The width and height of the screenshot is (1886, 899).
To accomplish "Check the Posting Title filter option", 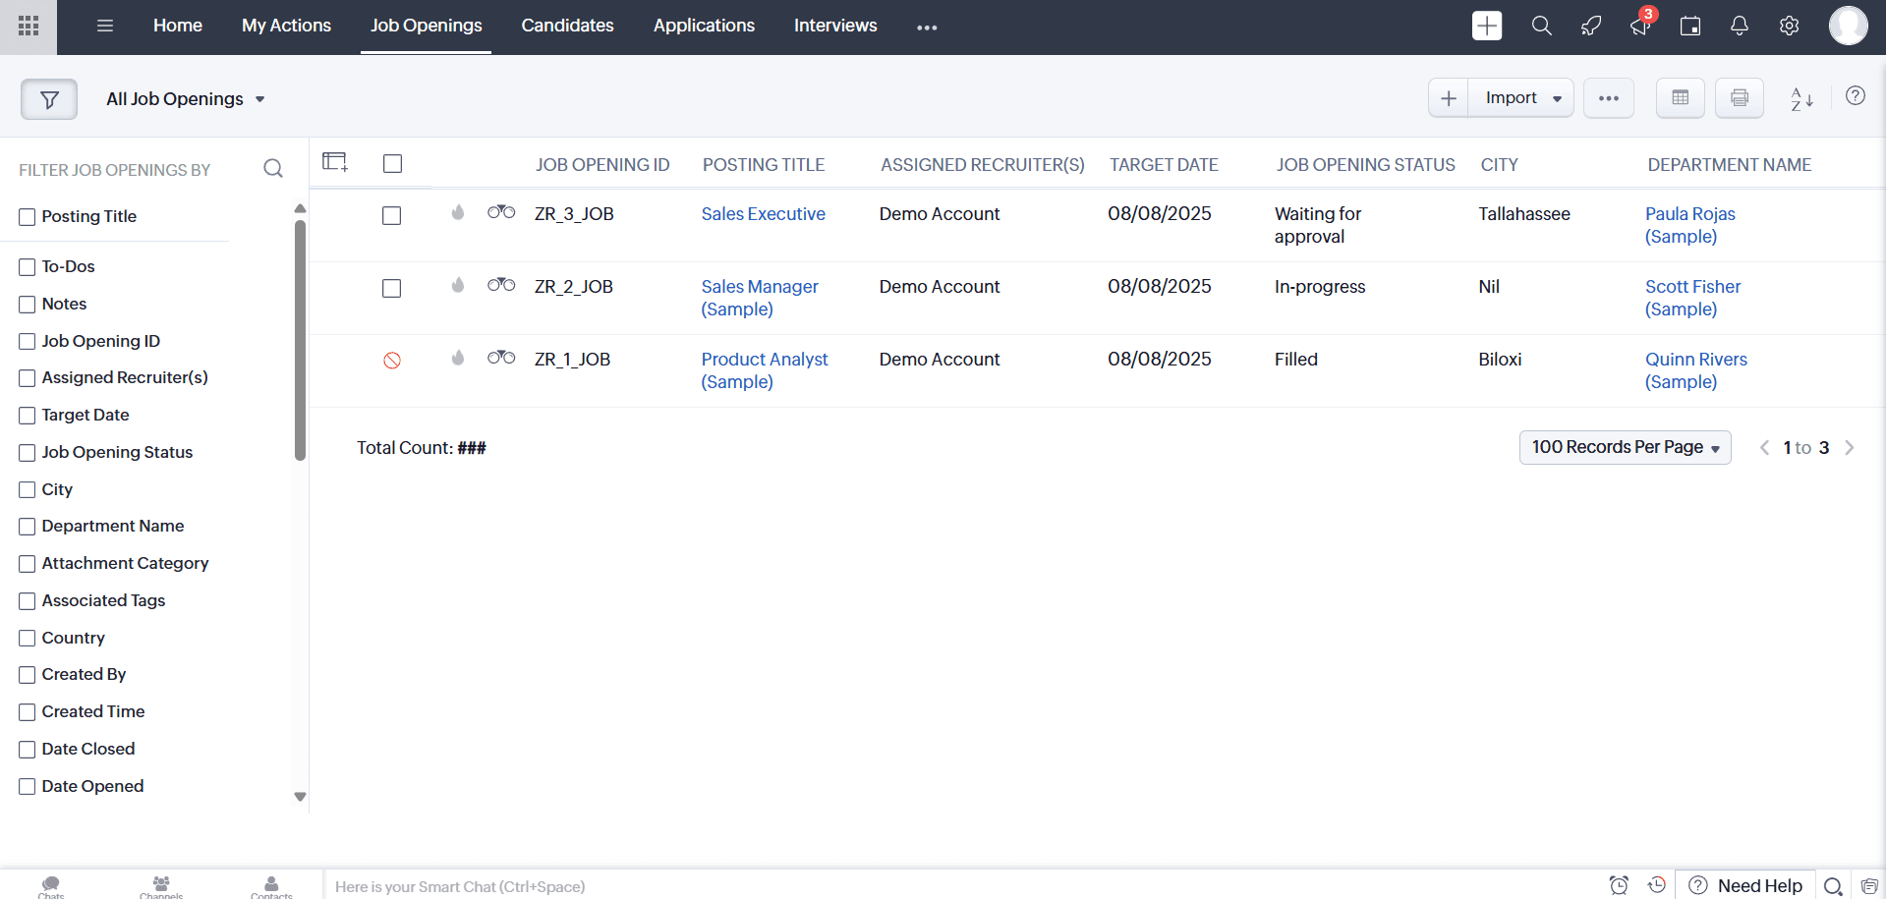I will (x=27, y=216).
